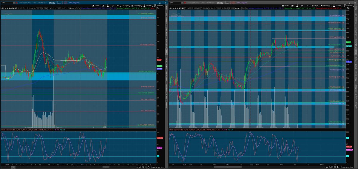This screenshot has height=169, width=358.
Task: Click Share icon in left chart toolbar
Action: (x=95, y=6)
